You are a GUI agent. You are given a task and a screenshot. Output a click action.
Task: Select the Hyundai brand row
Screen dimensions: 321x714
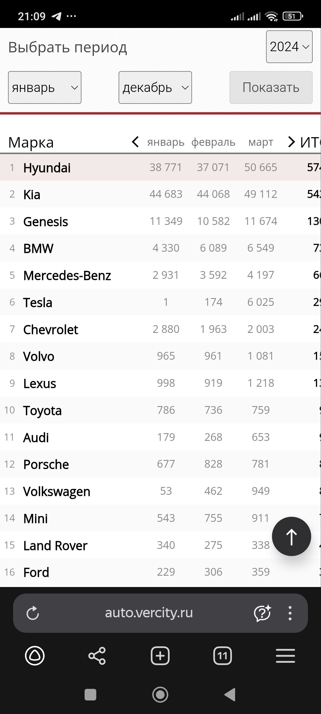(x=47, y=168)
